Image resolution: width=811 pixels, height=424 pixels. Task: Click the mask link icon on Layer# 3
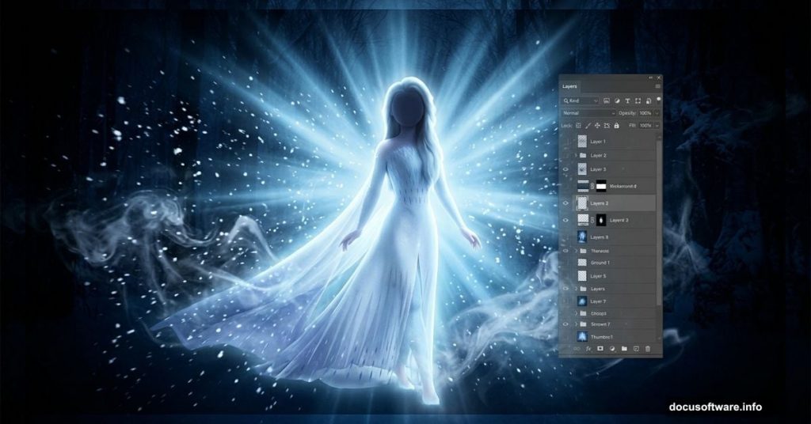[592, 220]
